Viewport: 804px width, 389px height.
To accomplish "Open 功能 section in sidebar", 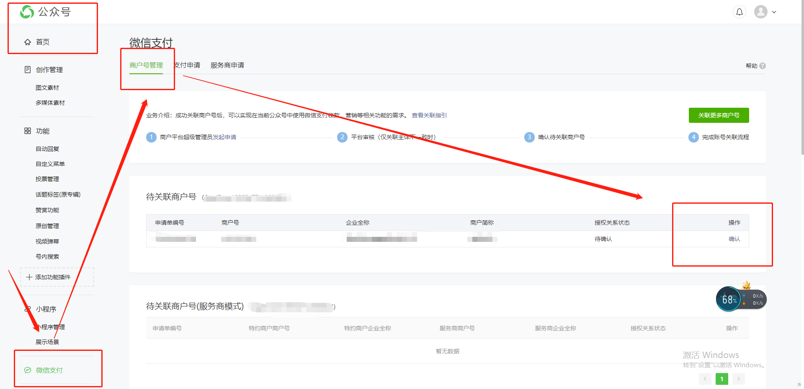I will coord(42,131).
